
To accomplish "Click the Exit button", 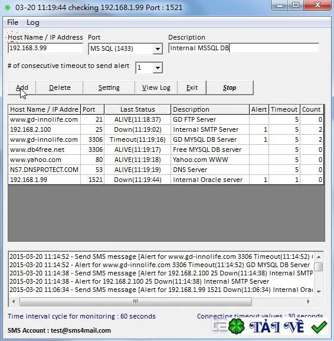I will [192, 87].
